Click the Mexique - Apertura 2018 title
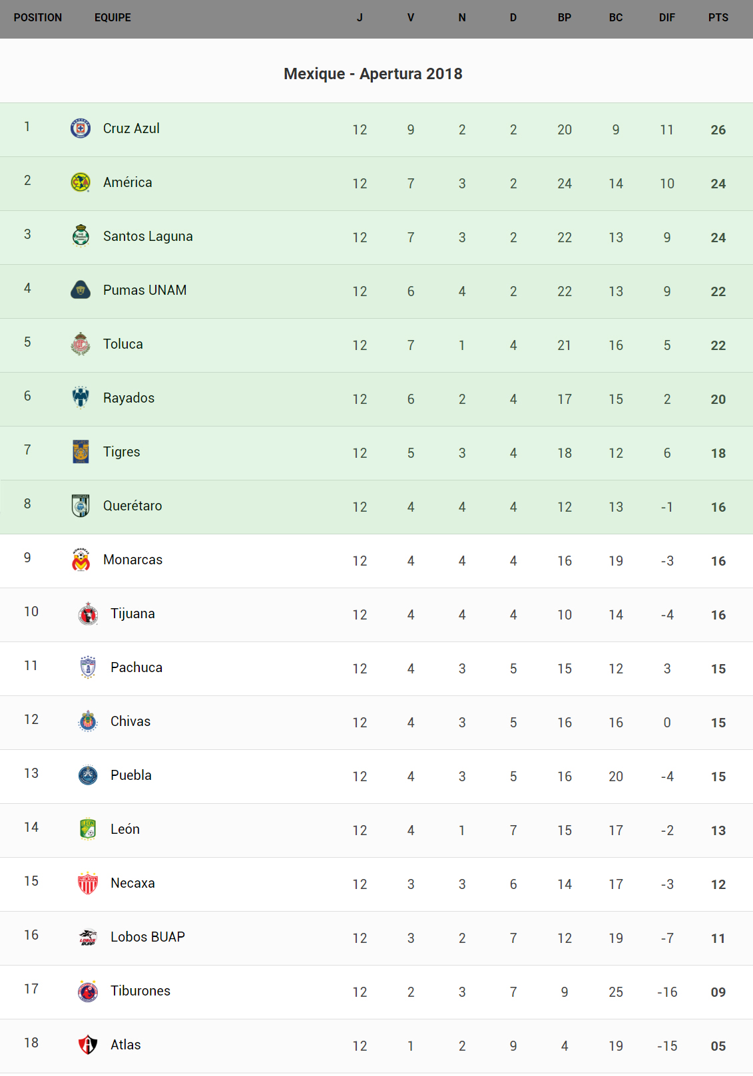 pos(373,74)
